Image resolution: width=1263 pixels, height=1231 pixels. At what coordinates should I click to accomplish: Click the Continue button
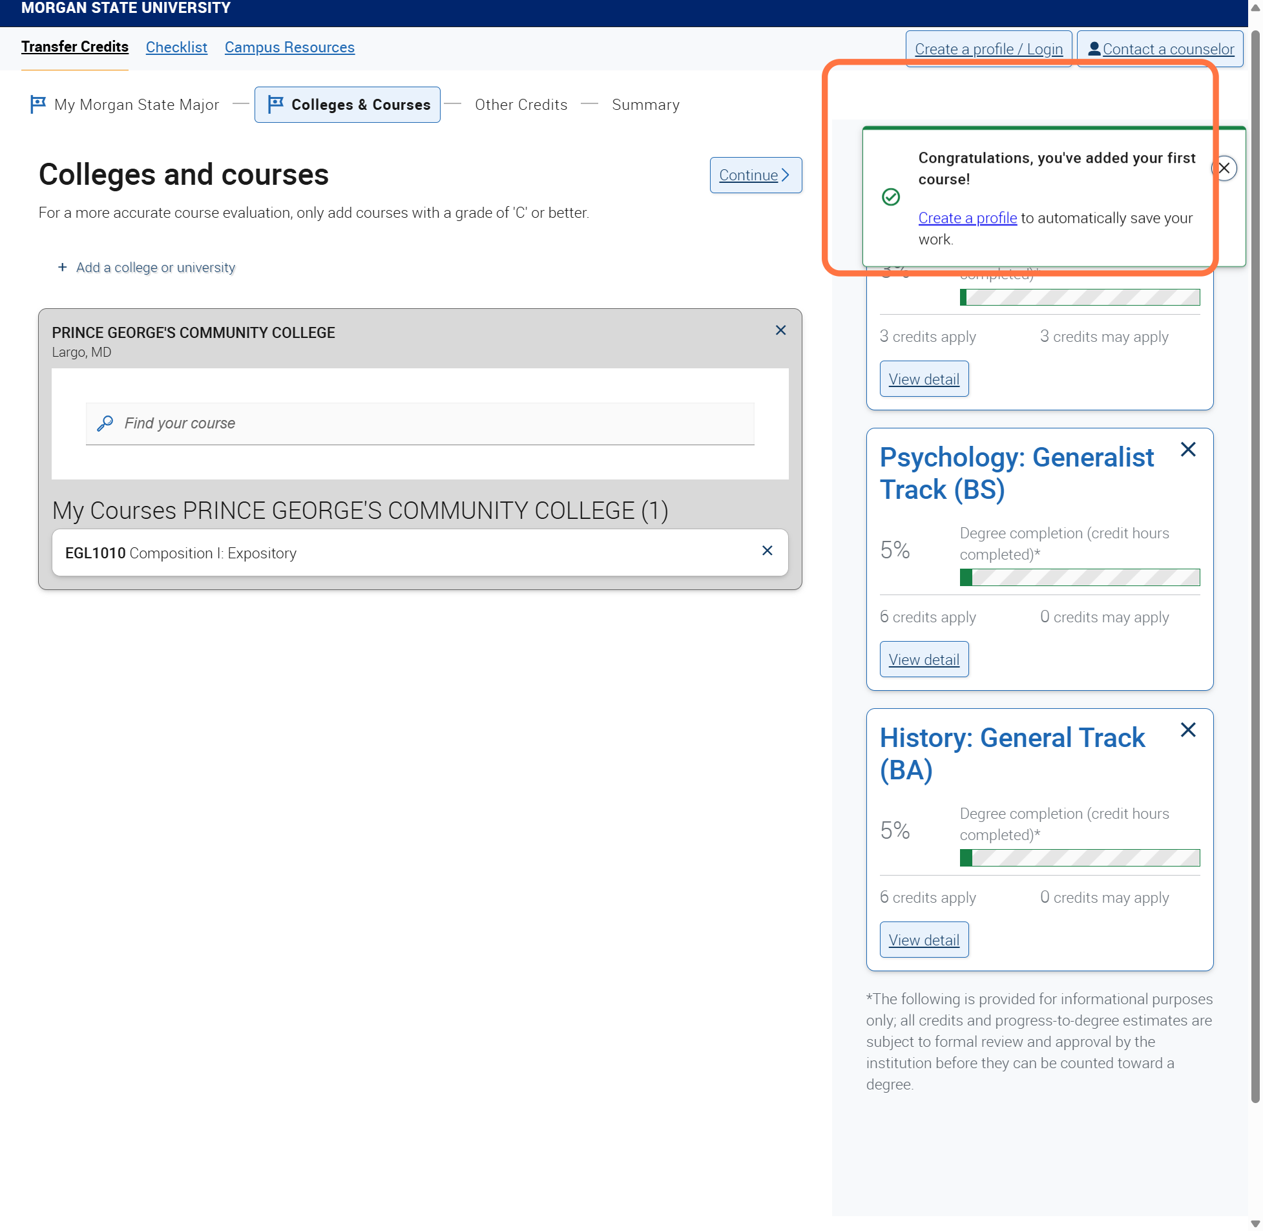[x=755, y=175]
